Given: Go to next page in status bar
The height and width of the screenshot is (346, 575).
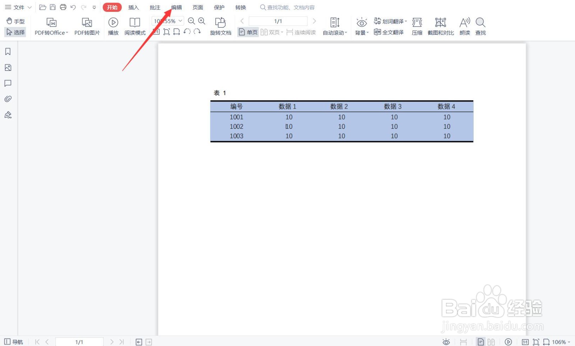Looking at the screenshot, I should [112, 342].
